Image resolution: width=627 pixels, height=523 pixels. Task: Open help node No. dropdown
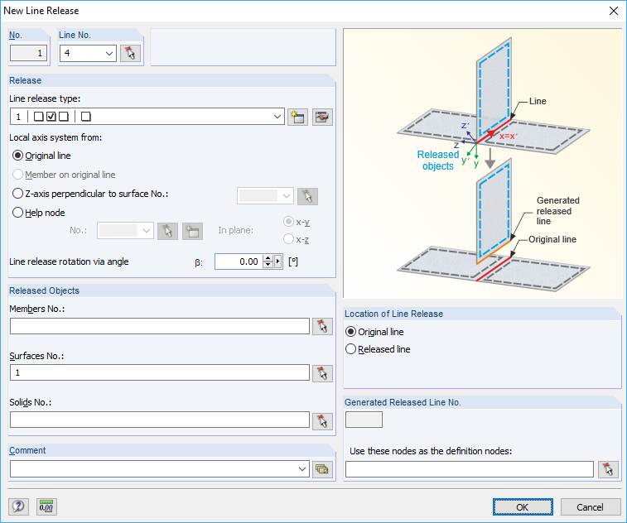147,231
